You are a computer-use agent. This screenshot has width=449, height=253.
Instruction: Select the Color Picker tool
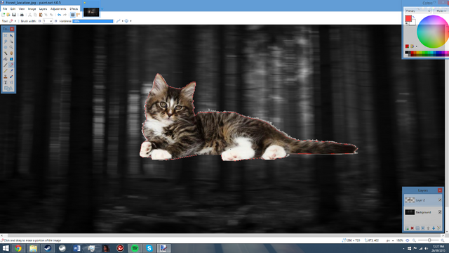coord(11,71)
